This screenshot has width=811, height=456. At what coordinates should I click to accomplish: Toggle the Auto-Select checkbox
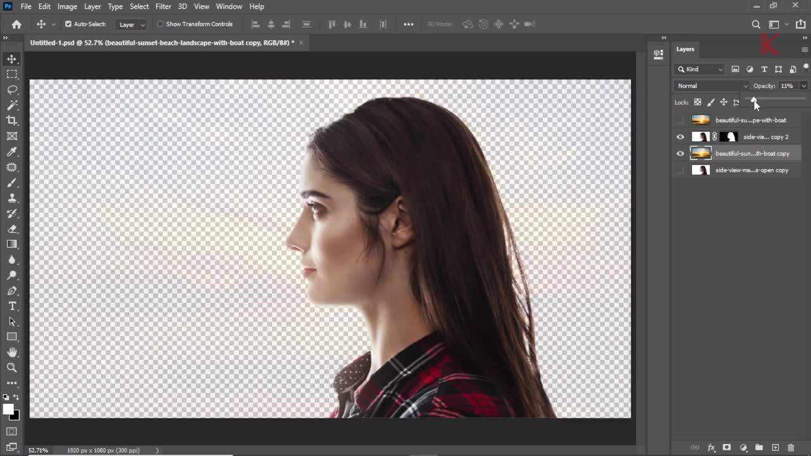click(68, 24)
